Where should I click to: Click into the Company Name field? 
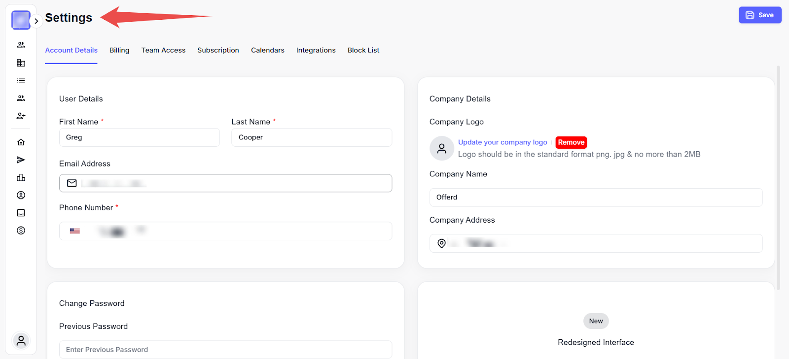(x=596, y=197)
